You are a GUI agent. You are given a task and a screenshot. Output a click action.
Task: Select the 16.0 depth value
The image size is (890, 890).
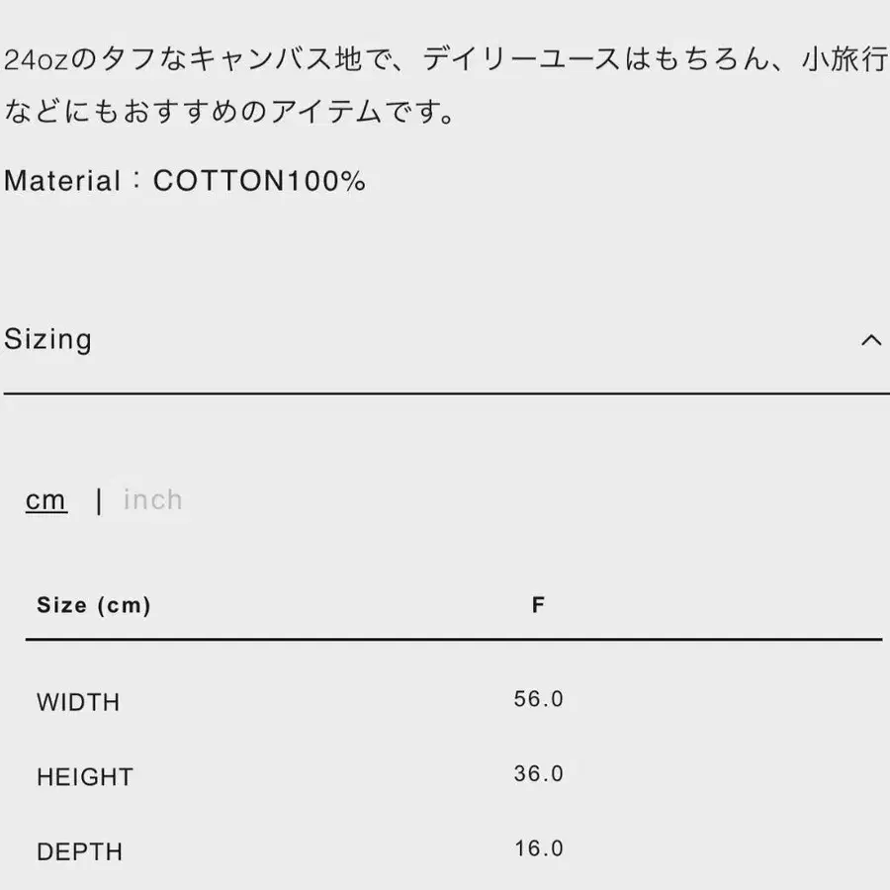pos(538,849)
